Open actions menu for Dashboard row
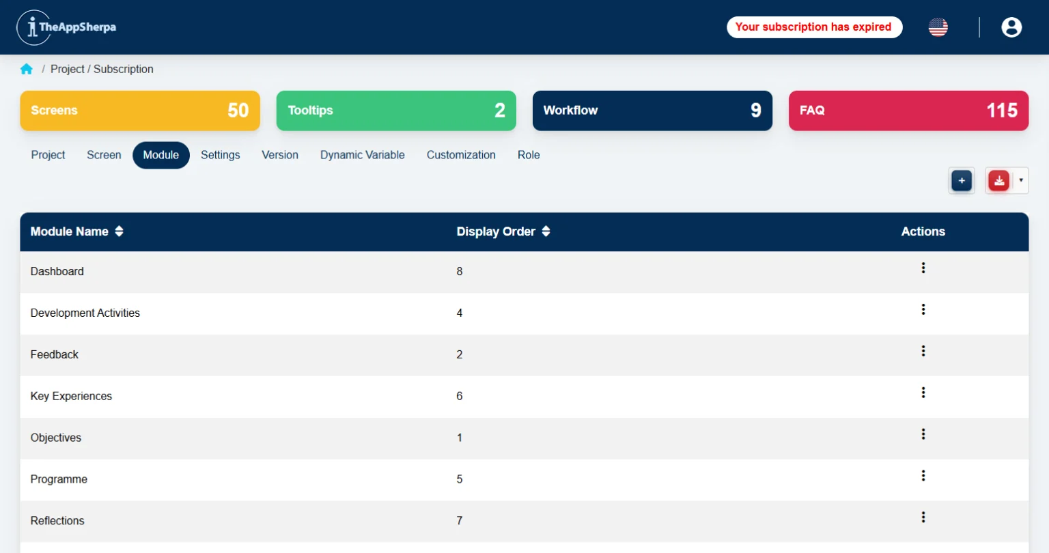 923,268
